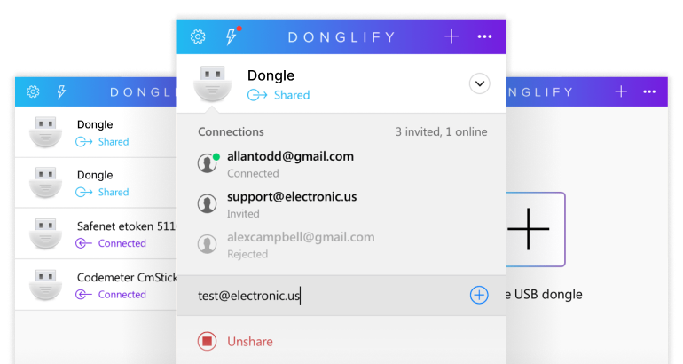This screenshot has width=683, height=364.
Task: Click Connected status text under allantodd@gmail.com
Action: point(253,173)
